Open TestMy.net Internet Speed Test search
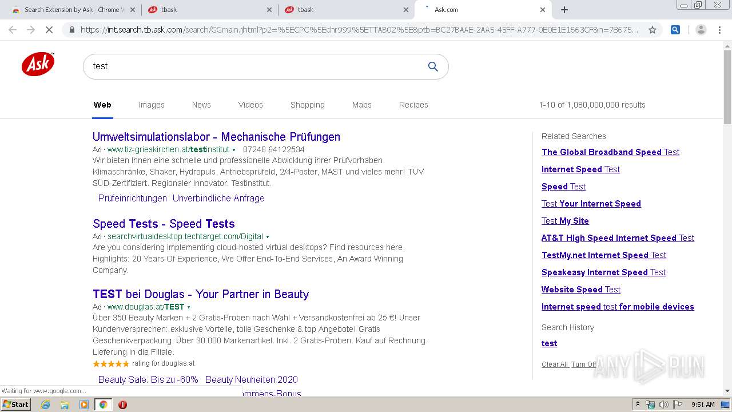This screenshot has width=732, height=412. pyautogui.click(x=604, y=255)
